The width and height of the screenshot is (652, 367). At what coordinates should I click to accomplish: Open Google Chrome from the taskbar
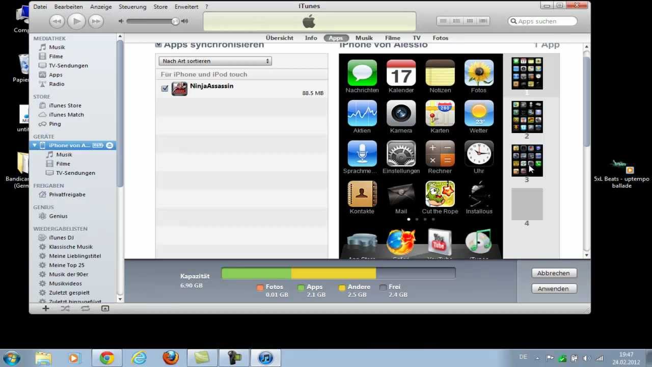tap(106, 358)
